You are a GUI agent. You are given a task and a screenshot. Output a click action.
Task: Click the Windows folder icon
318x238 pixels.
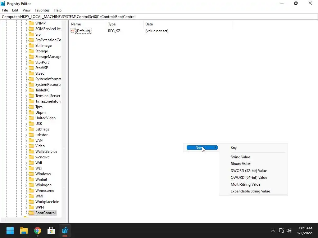click(31, 174)
